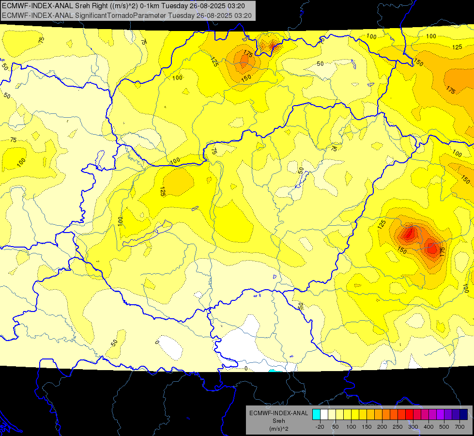Click the legend value 250
This screenshot has width=474, height=436.
coord(398,427)
